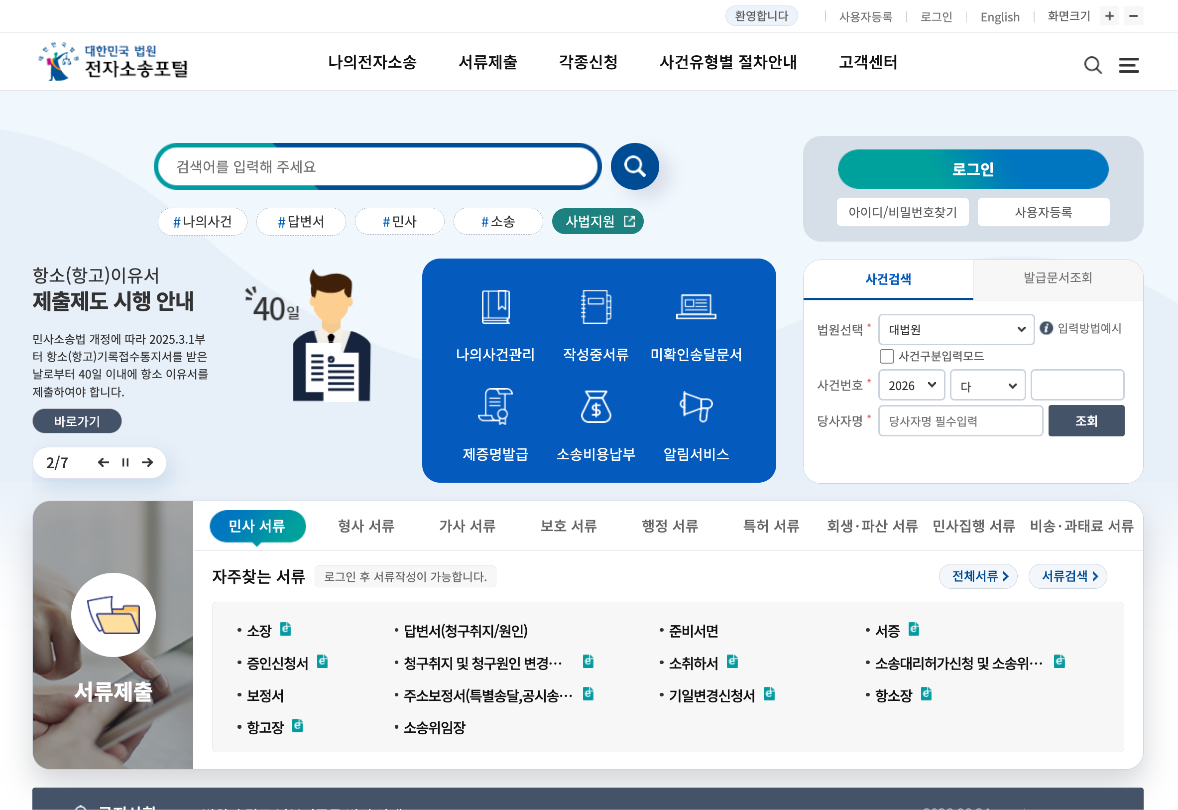Open 소송비용납부 money bag icon
The width and height of the screenshot is (1178, 810).
[596, 406]
